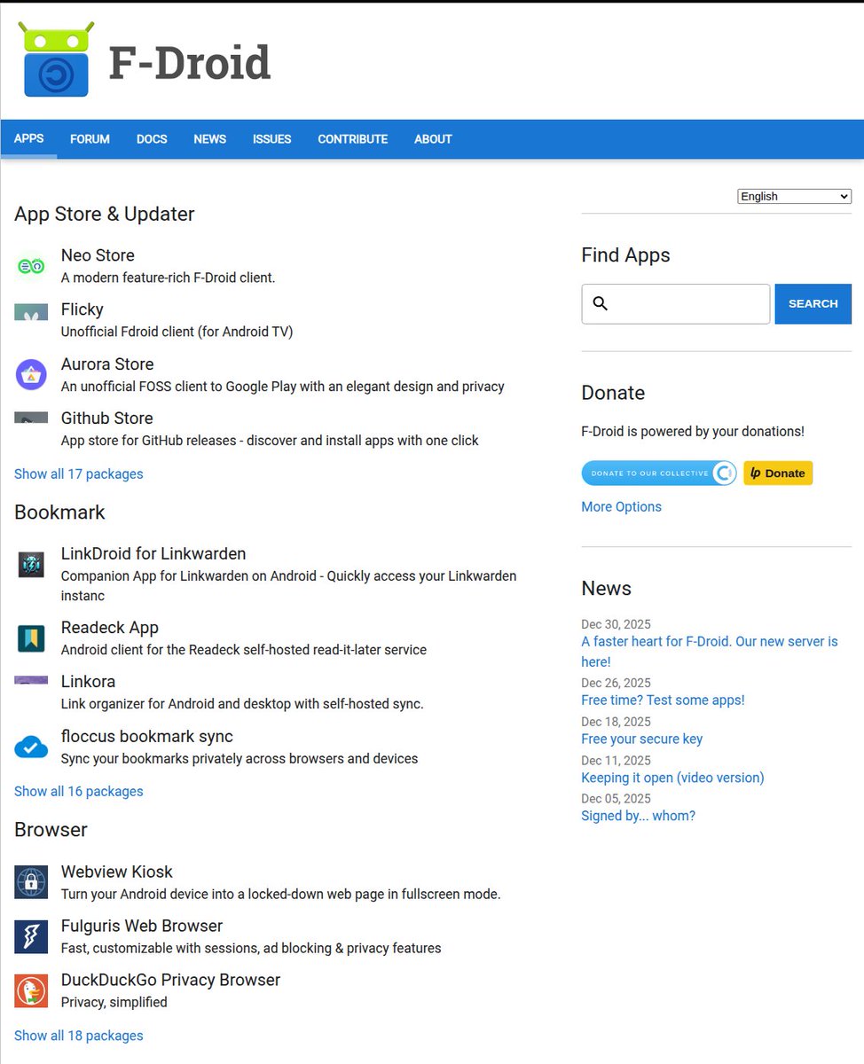
Task: Click the Fulguris Web Browser icon
Action: pos(31,936)
